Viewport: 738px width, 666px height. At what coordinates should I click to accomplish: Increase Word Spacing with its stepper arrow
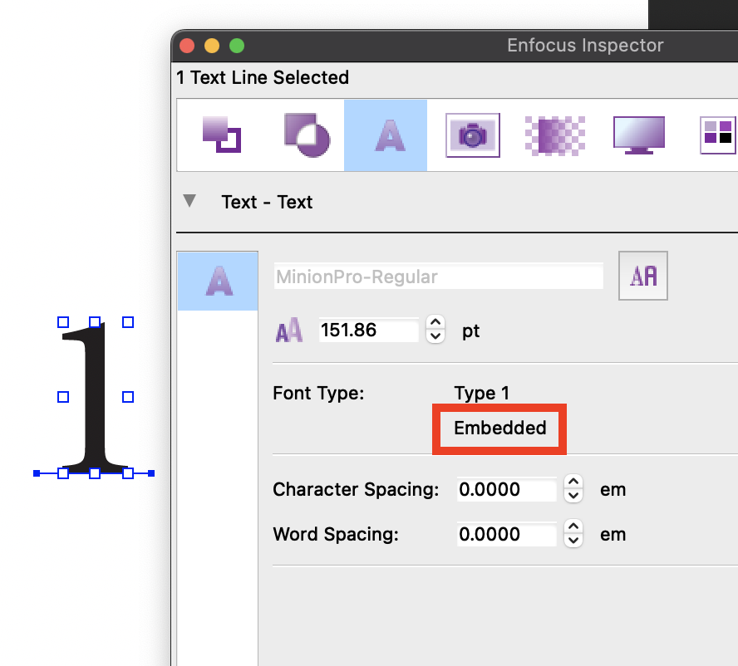click(x=573, y=529)
